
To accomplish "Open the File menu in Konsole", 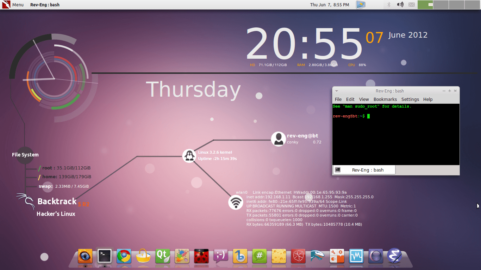I will (x=338, y=99).
